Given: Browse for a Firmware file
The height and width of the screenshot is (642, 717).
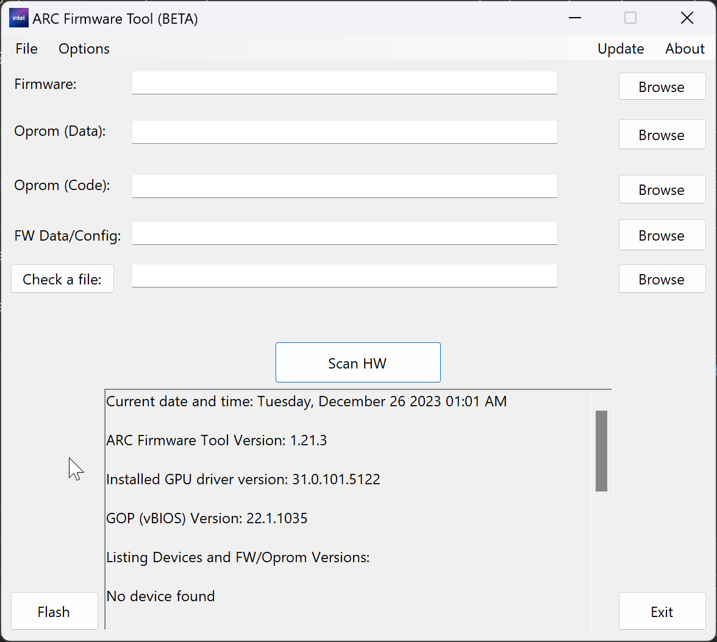Looking at the screenshot, I should (x=662, y=86).
